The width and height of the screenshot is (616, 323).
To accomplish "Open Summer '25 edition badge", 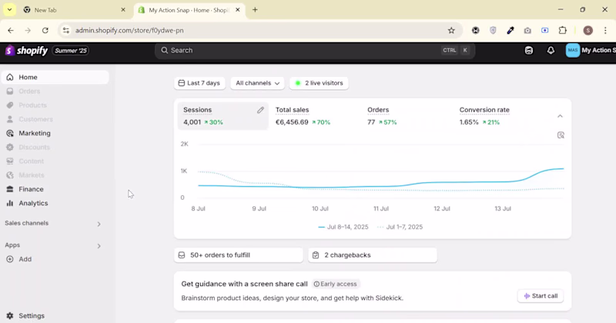I will pyautogui.click(x=71, y=51).
